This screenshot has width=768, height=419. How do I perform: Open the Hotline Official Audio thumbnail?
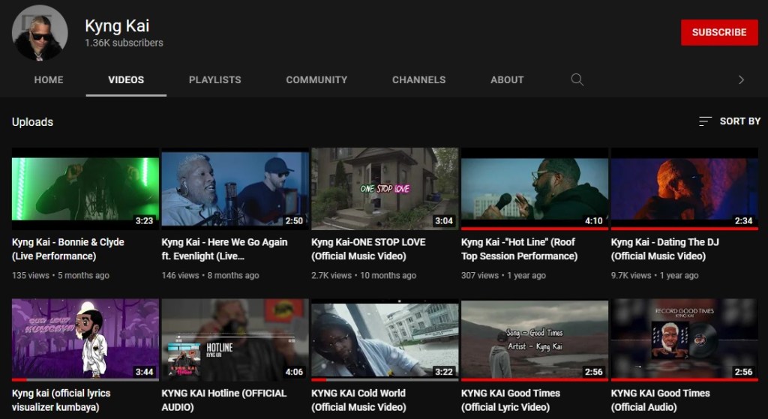[235, 340]
